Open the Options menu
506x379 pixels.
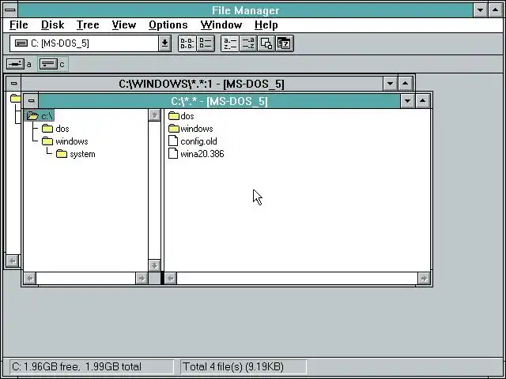168,24
